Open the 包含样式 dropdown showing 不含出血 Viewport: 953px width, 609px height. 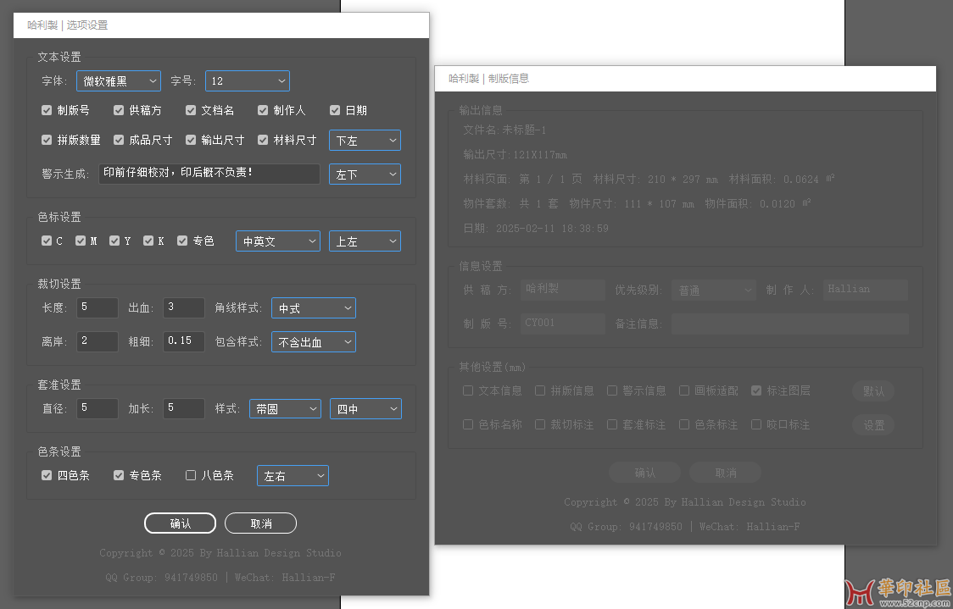[313, 341]
